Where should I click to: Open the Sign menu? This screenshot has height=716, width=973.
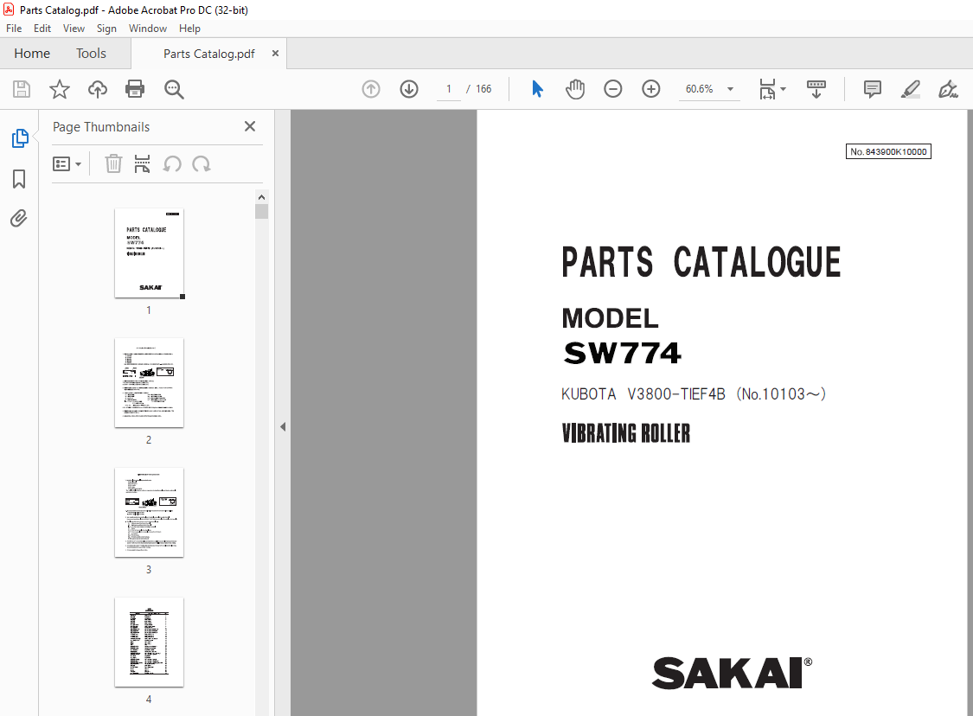click(x=106, y=29)
